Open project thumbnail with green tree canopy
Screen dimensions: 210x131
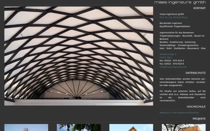(x=79, y=128)
